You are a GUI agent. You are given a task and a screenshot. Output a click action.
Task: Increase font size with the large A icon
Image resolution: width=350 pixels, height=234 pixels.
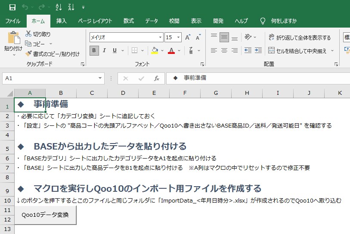188,37
